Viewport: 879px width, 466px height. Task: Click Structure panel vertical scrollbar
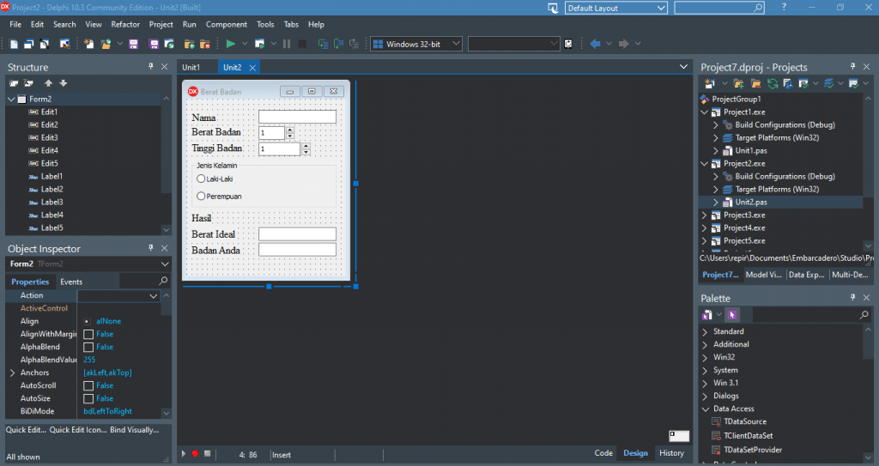pyautogui.click(x=166, y=164)
